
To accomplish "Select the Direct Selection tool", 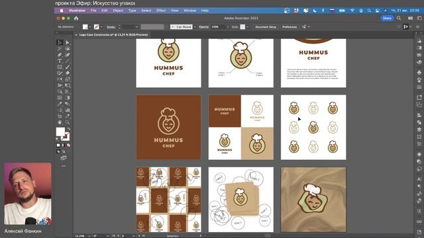I will click(68, 42).
